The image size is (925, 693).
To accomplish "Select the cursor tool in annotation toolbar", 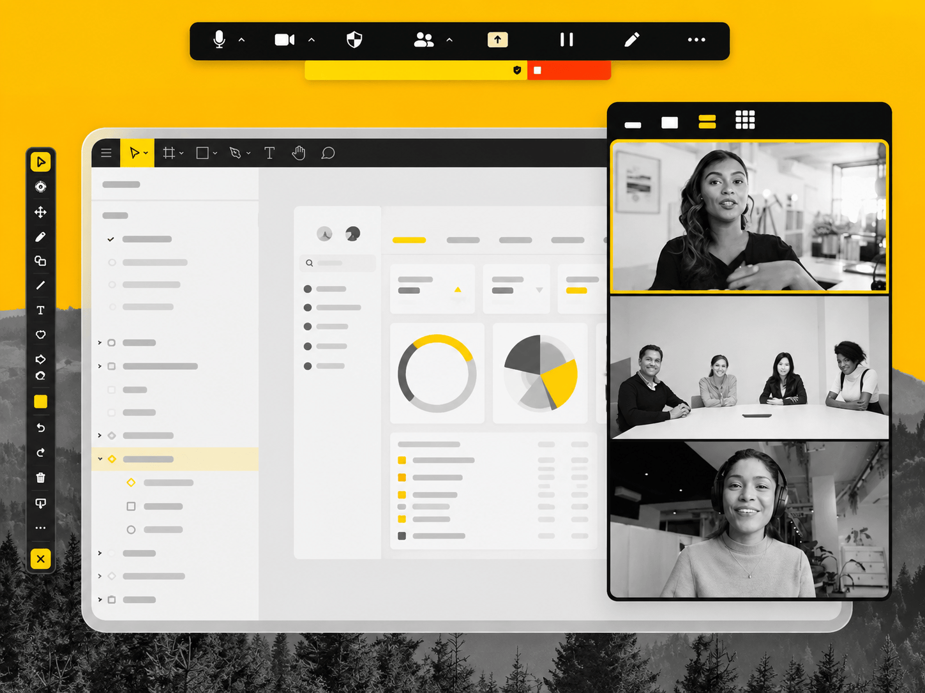I will (x=41, y=162).
